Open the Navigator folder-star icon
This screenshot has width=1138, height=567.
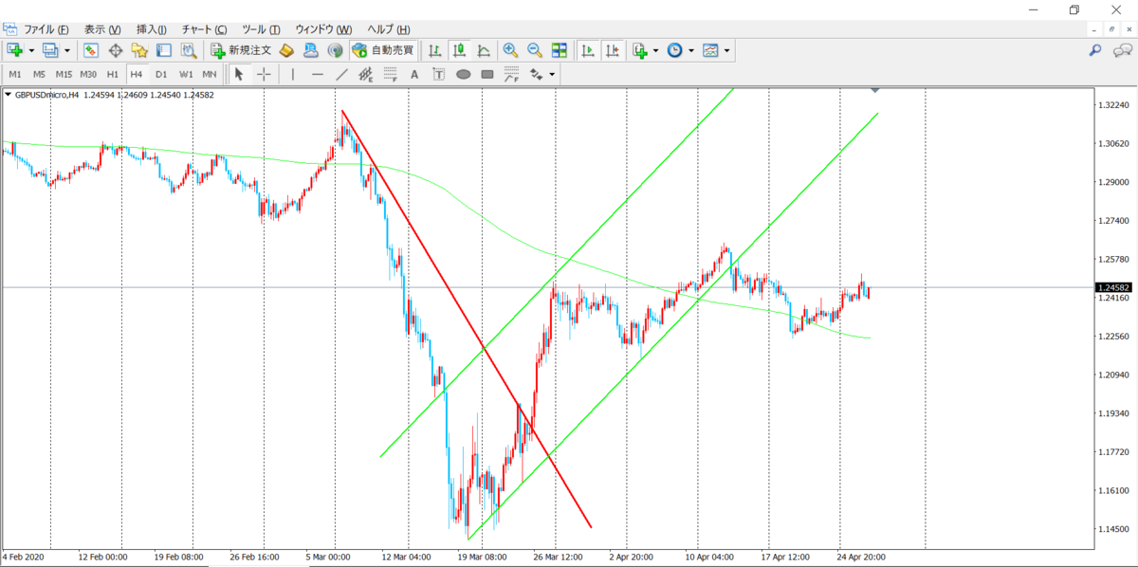tap(139, 50)
